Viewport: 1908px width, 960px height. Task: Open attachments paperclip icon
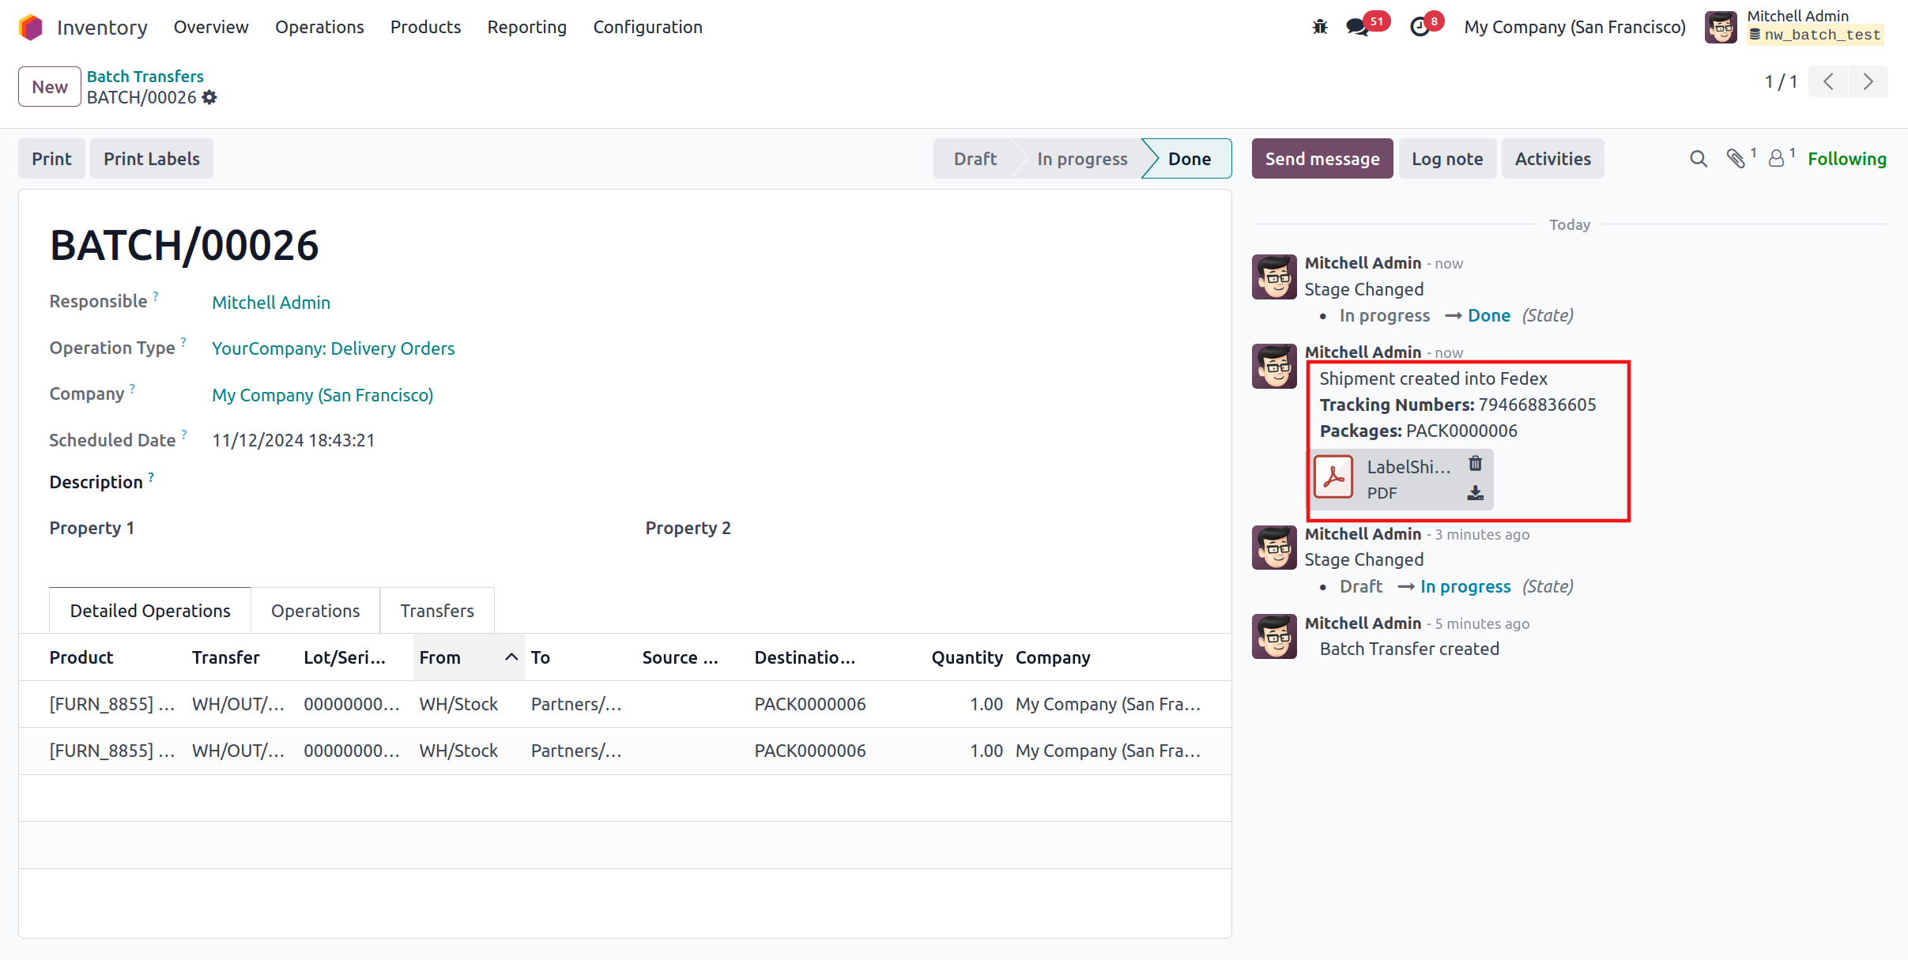(1736, 159)
